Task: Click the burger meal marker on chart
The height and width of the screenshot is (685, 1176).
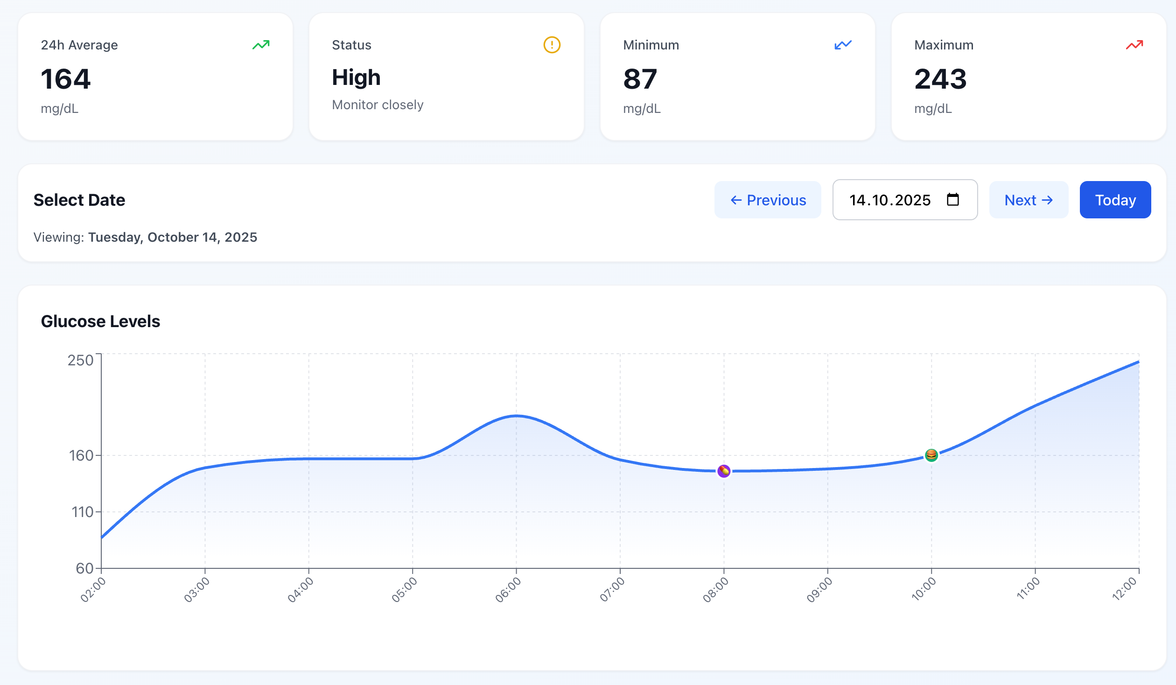Action: [x=931, y=455]
